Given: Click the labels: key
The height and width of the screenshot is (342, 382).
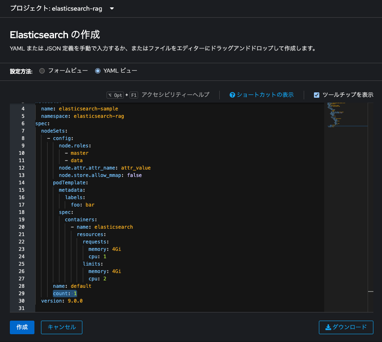Looking at the screenshot, I should [75, 197].
